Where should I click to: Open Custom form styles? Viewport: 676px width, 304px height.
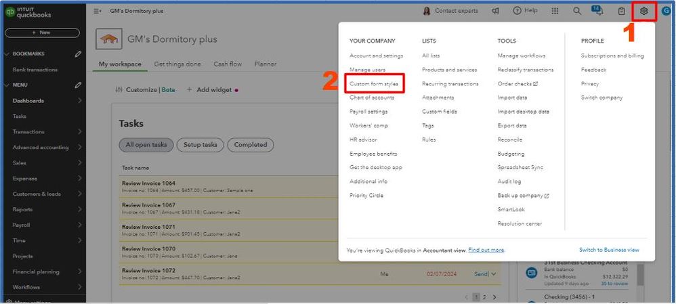(x=374, y=84)
